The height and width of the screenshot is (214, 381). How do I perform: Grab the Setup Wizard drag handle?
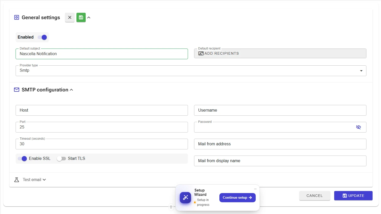(x=171, y=207)
